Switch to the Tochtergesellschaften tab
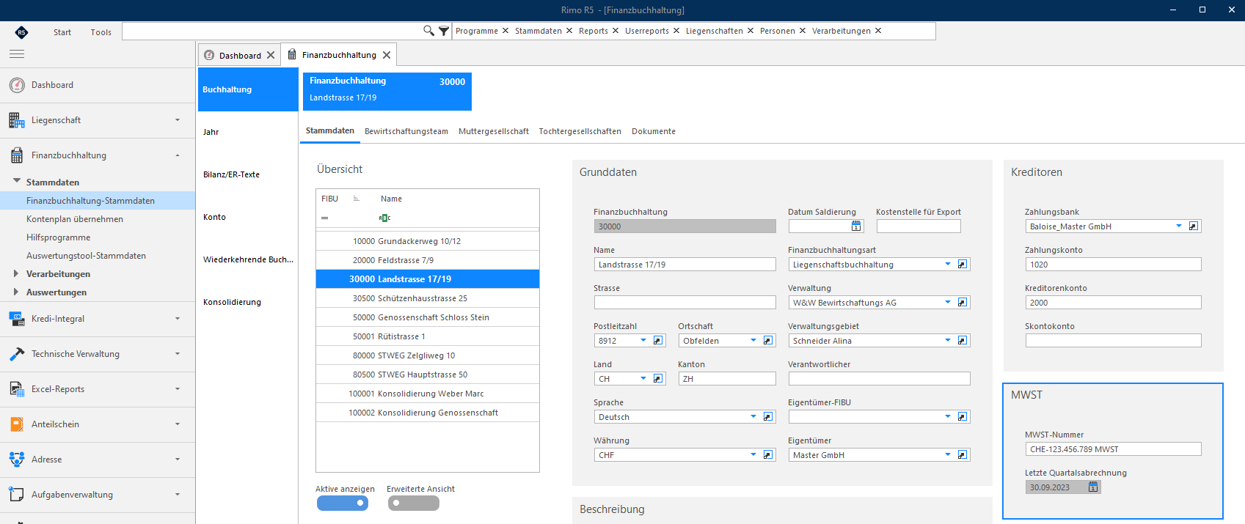The image size is (1245, 524). pyautogui.click(x=580, y=131)
